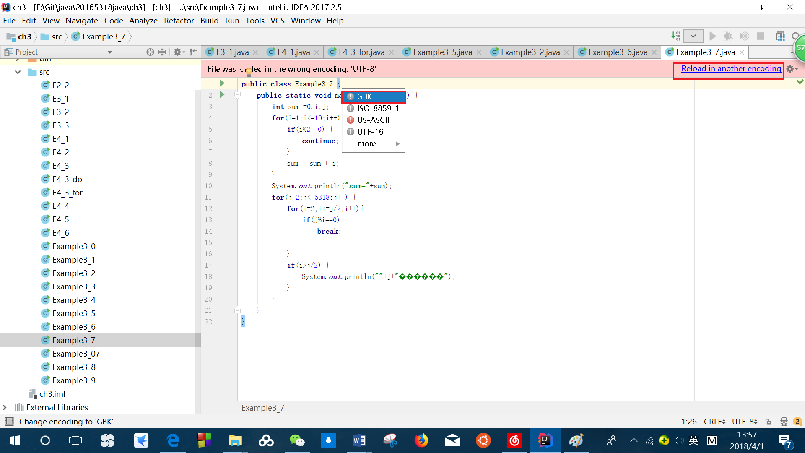The height and width of the screenshot is (453, 805).
Task: Click Collapse All icon in Project panel
Action: [162, 52]
